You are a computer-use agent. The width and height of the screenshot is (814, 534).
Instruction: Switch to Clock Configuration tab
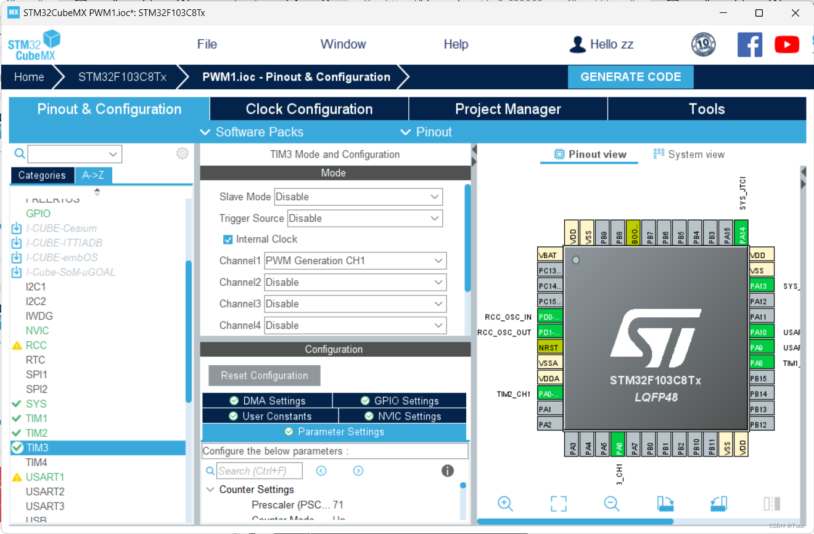coord(309,109)
